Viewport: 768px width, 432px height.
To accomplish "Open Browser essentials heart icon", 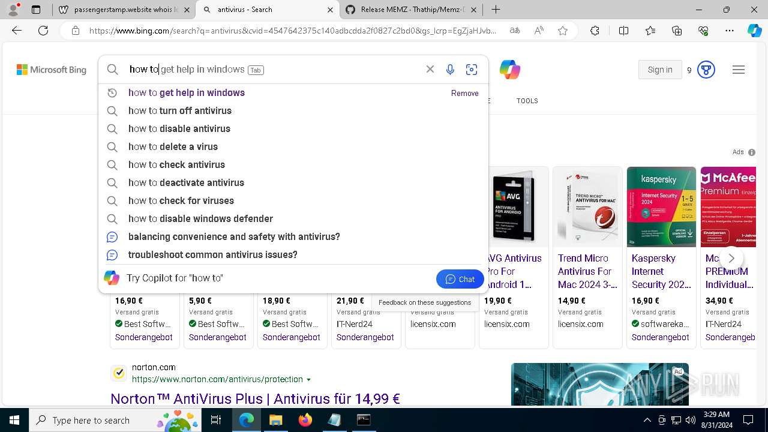I will coord(703,31).
